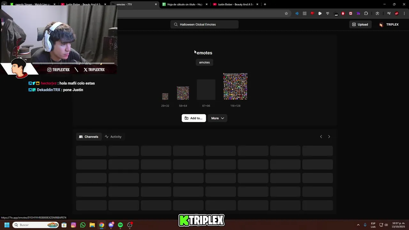Click the red heart extension icon

[312, 13]
